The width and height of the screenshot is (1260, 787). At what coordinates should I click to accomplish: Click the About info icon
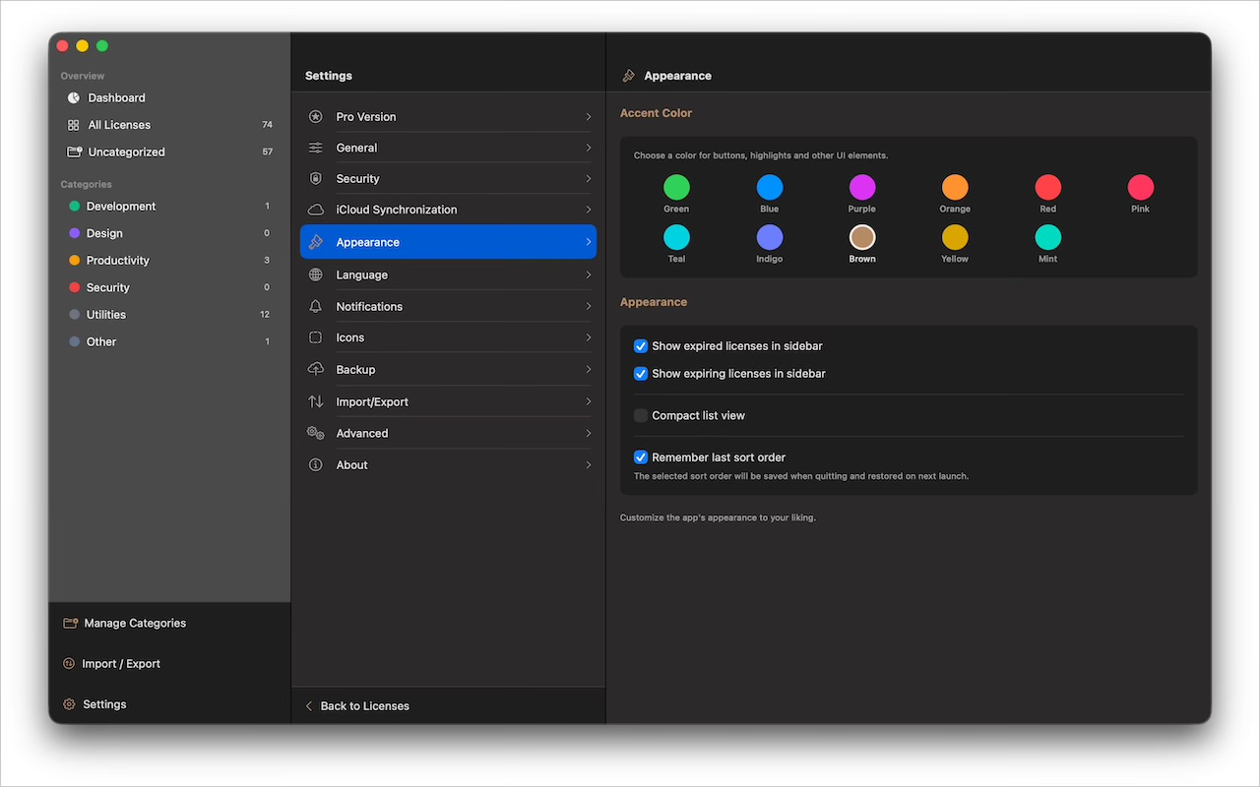[x=315, y=465]
